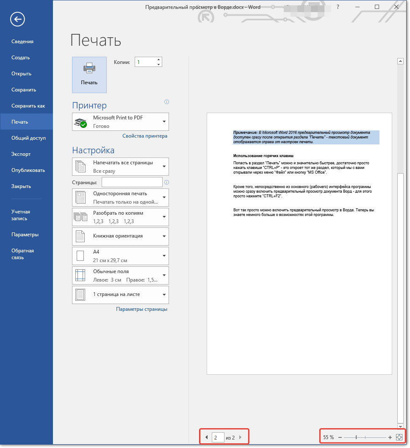Click the printer info icon beside Принтер heading
Image resolution: width=410 pixels, height=448 pixels.
click(166, 102)
